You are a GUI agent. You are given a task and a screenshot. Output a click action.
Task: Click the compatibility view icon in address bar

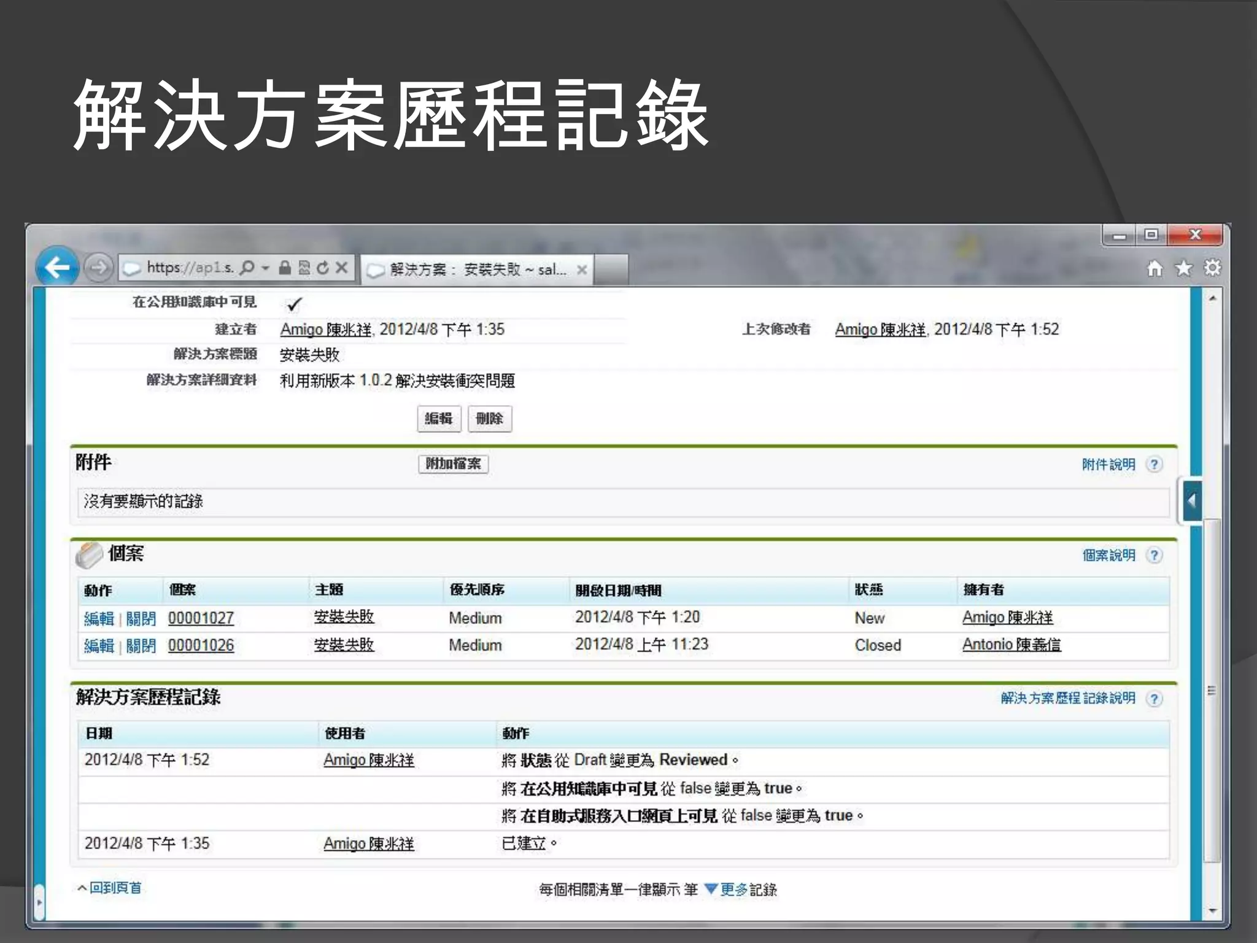pos(304,268)
